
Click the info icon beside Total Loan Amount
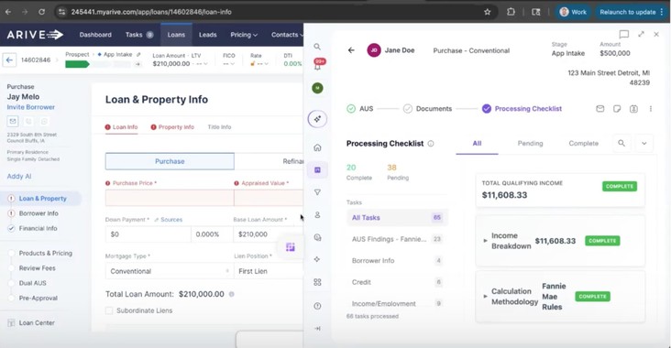point(232,294)
